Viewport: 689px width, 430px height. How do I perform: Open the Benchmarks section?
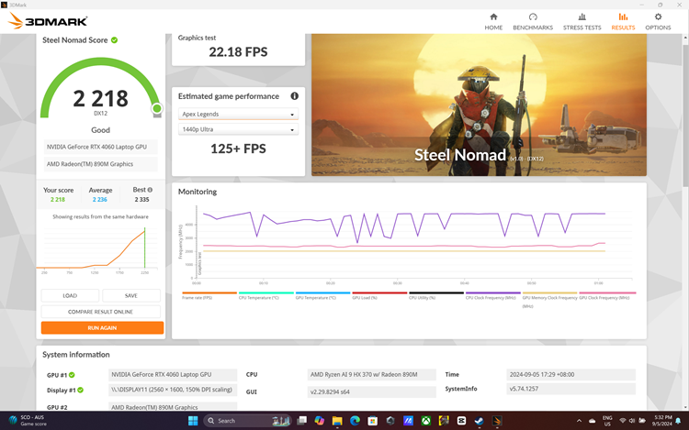533,21
